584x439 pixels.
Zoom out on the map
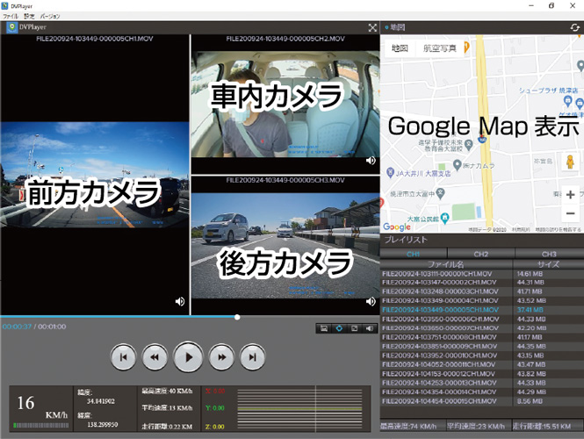pyautogui.click(x=570, y=213)
